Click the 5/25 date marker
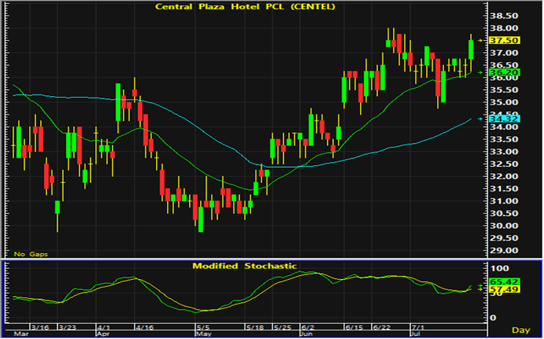 point(282,327)
